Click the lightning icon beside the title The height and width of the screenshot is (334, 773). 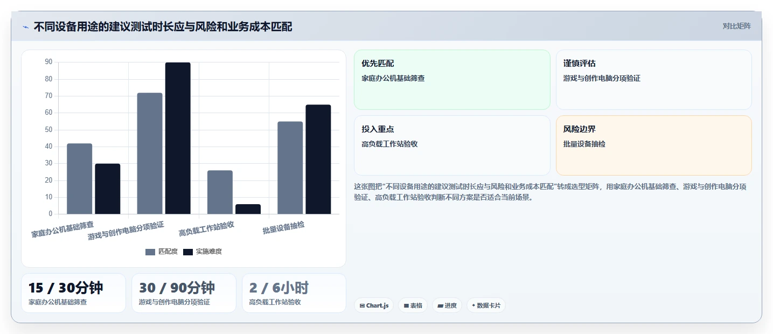pyautogui.click(x=26, y=27)
